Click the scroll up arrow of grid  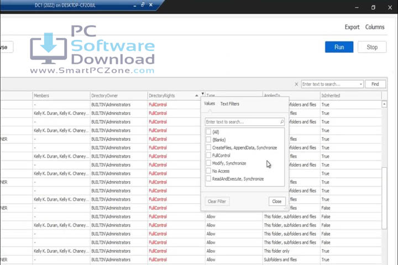[x=384, y=104]
